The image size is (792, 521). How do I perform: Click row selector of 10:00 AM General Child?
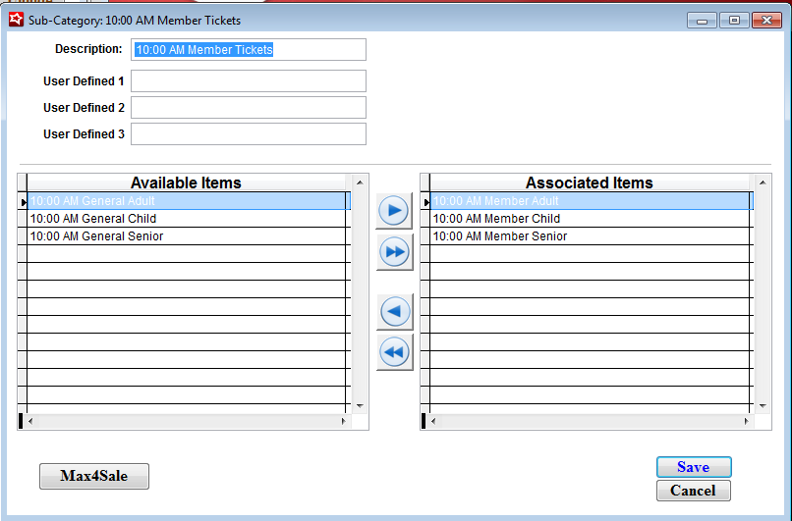[x=23, y=219]
